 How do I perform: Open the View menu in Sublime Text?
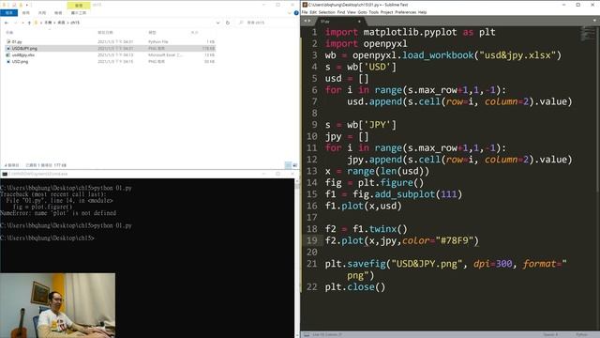coord(352,12)
